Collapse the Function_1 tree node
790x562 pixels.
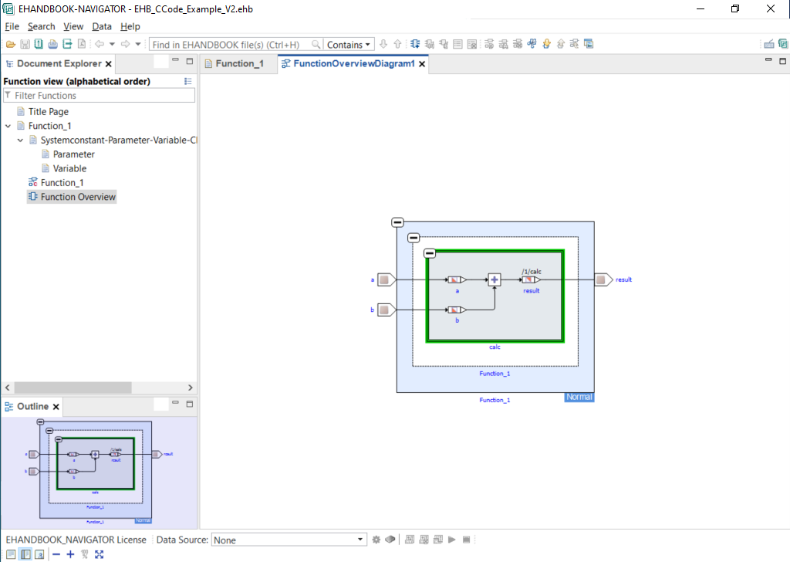[x=8, y=126]
